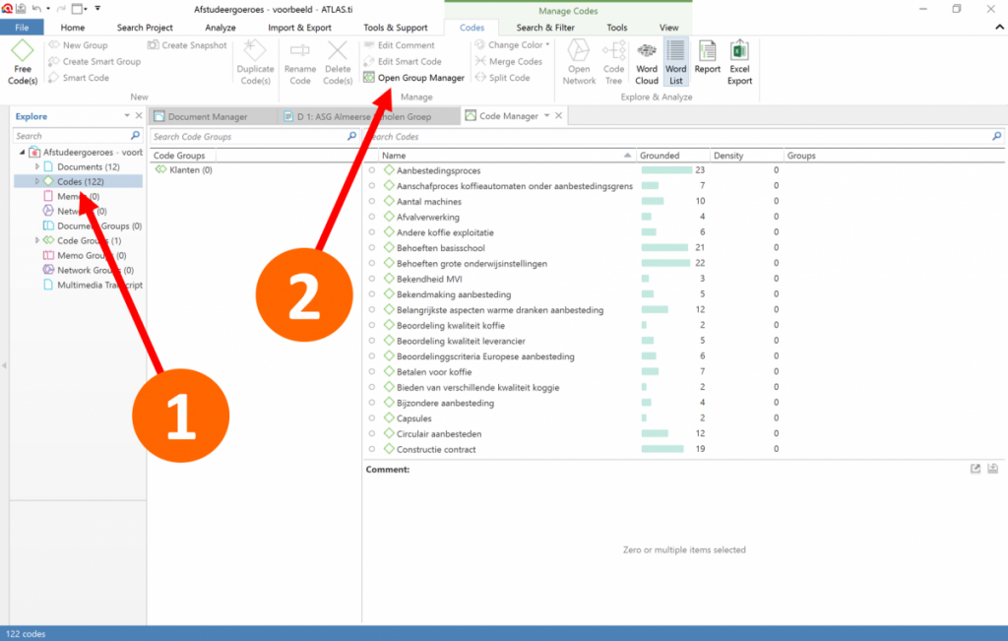This screenshot has height=641, width=1008.
Task: Select the Word List icon
Action: click(x=675, y=61)
